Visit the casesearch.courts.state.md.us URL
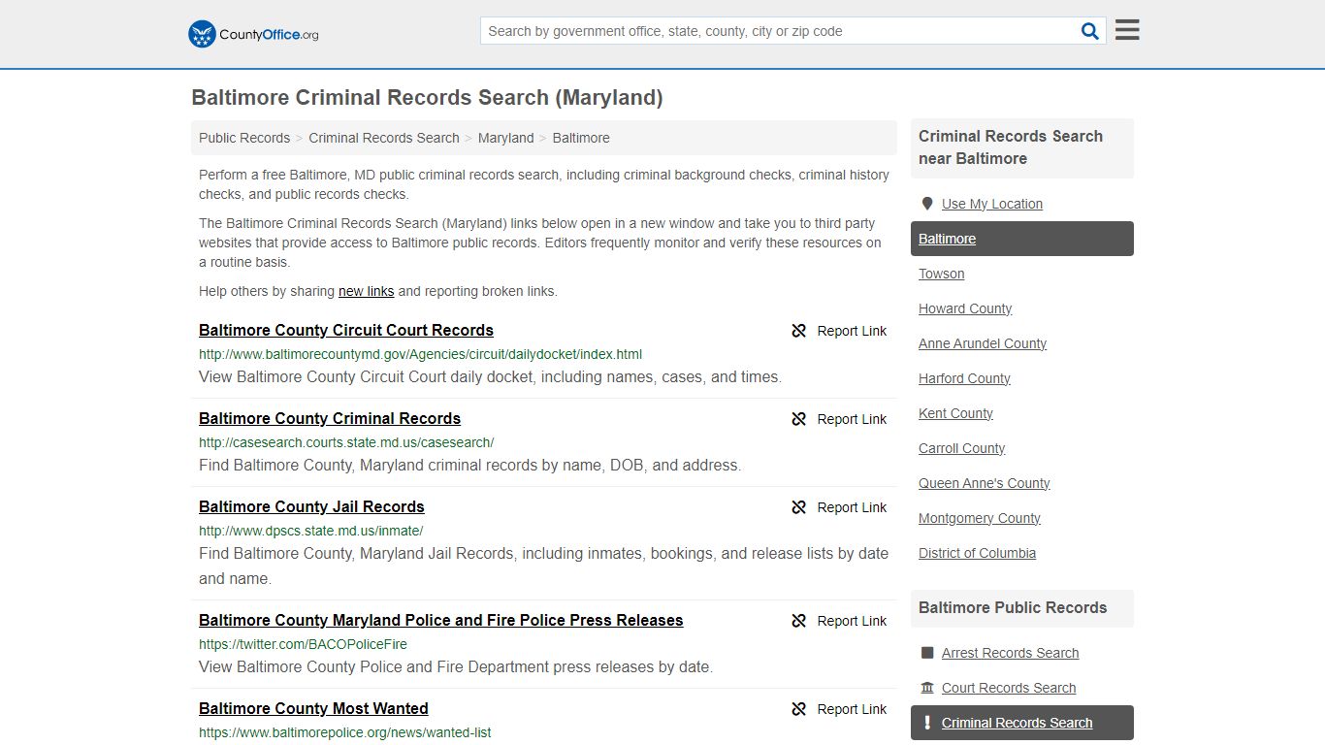The width and height of the screenshot is (1325, 745). [x=346, y=442]
